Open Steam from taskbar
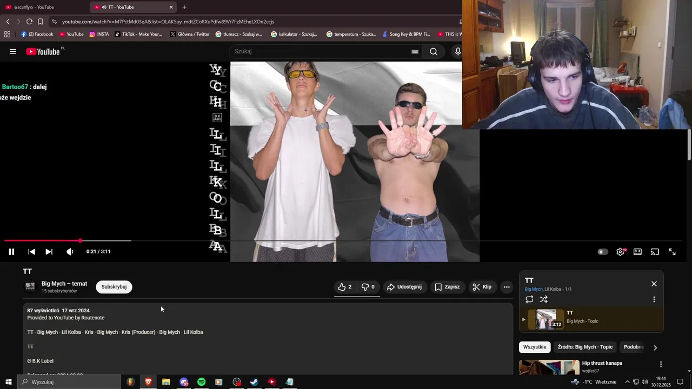 [254, 382]
